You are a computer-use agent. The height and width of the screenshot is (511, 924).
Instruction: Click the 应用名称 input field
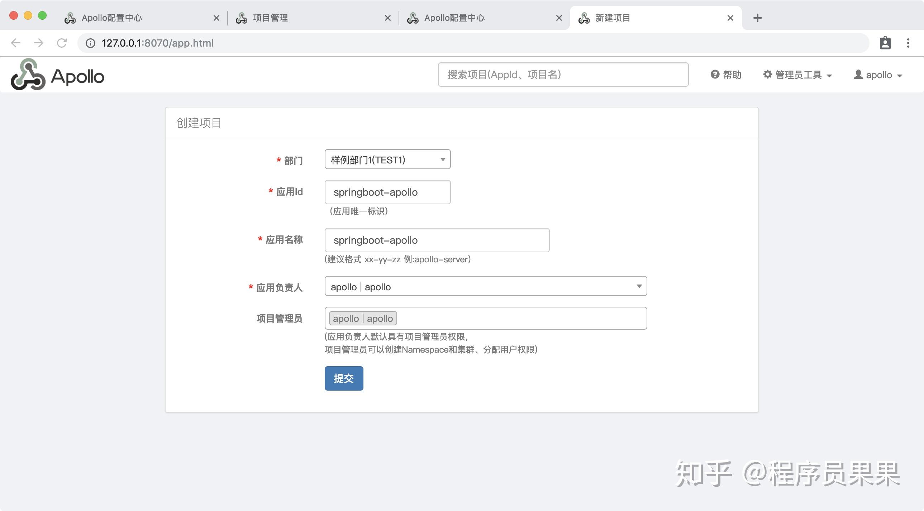437,240
